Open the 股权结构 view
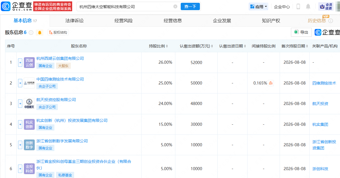The width and height of the screenshot is (340, 178). pyautogui.click(x=58, y=33)
